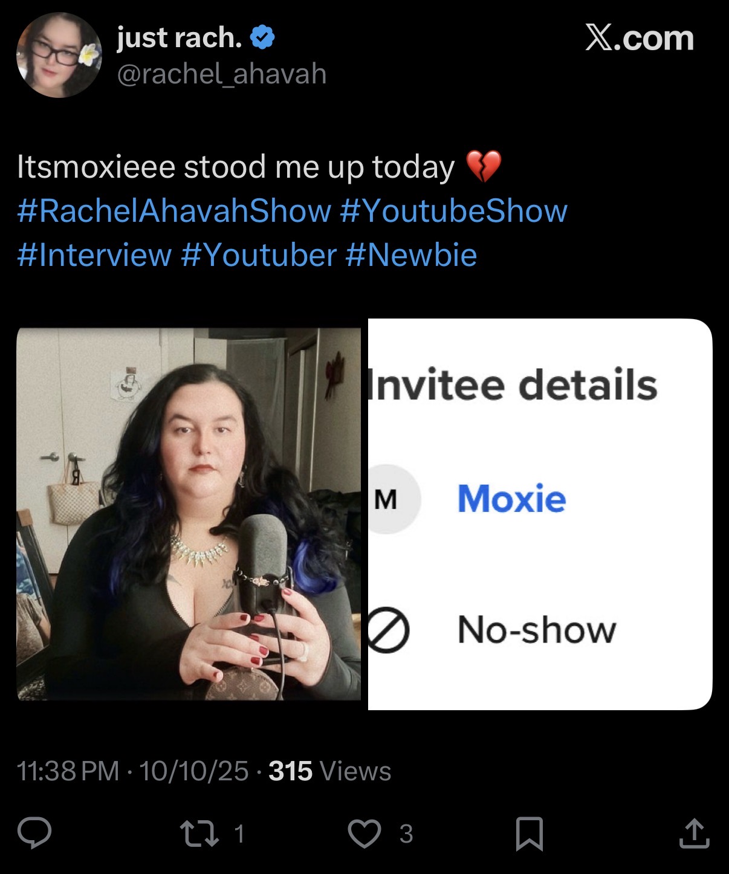Open the Moxie invitee link
Viewport: 729px width, 874px height.
coord(511,499)
